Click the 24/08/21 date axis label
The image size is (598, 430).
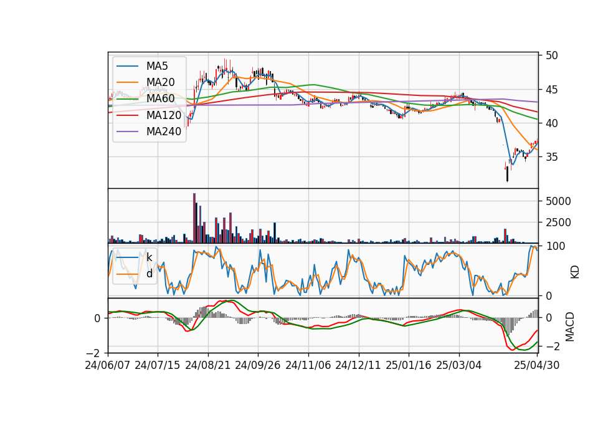click(x=208, y=365)
